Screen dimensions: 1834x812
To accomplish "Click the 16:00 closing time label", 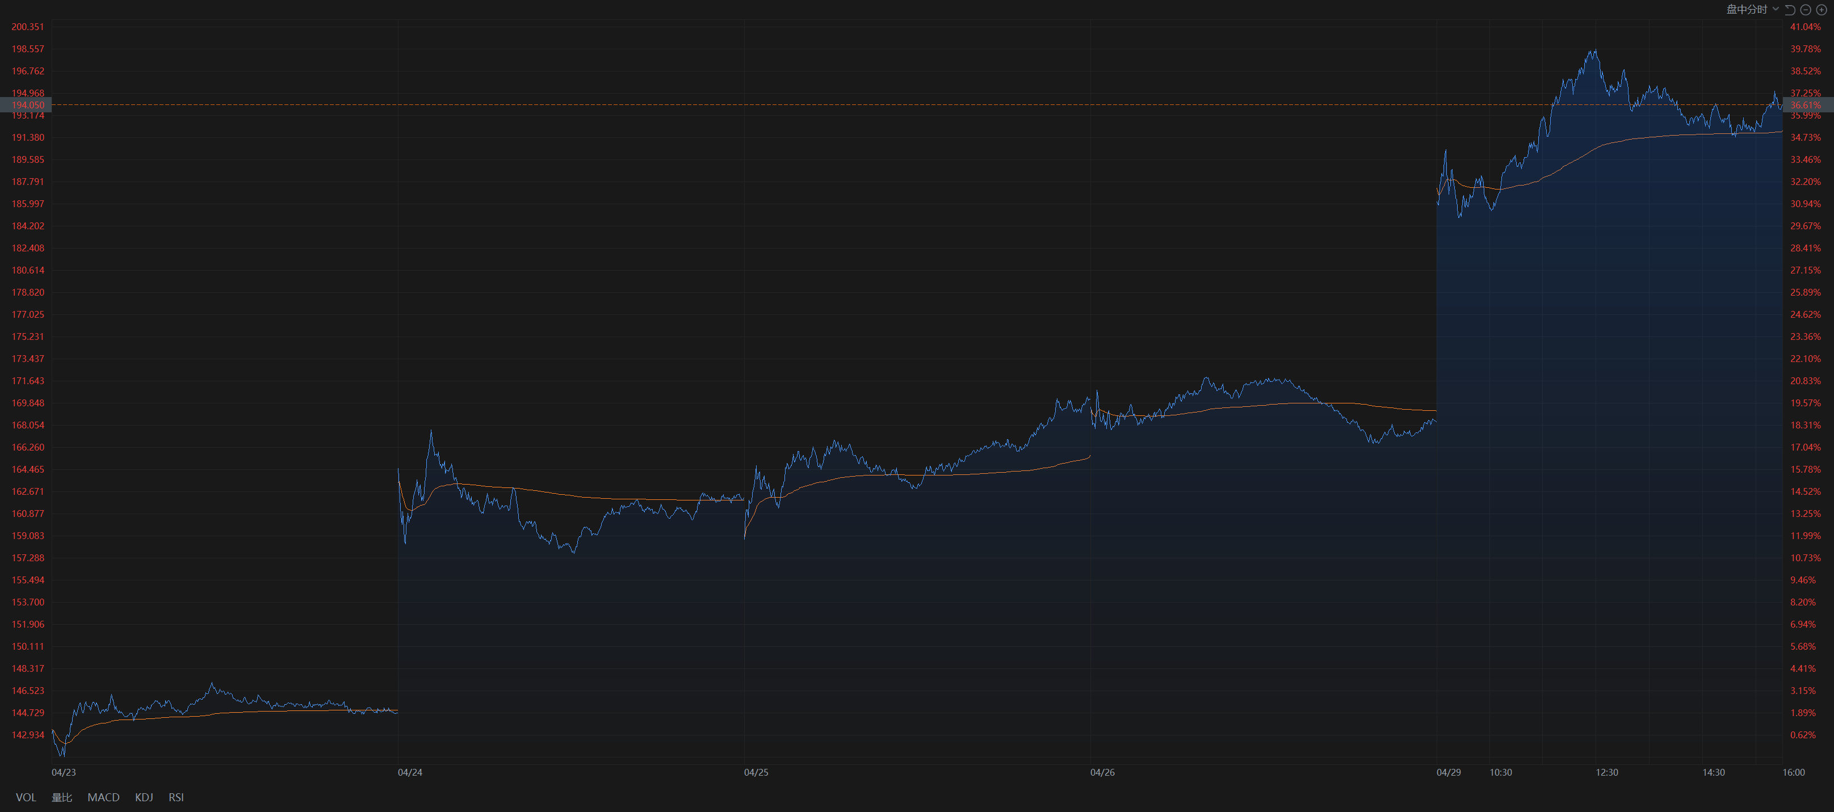I will pos(1793,772).
